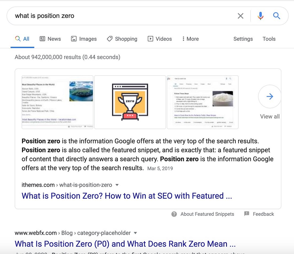
Task: Select the Videos tab
Action: [x=160, y=39]
